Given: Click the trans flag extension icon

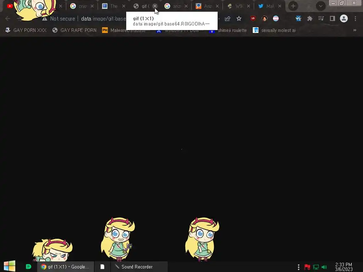Looking at the screenshot, I should [276, 18].
